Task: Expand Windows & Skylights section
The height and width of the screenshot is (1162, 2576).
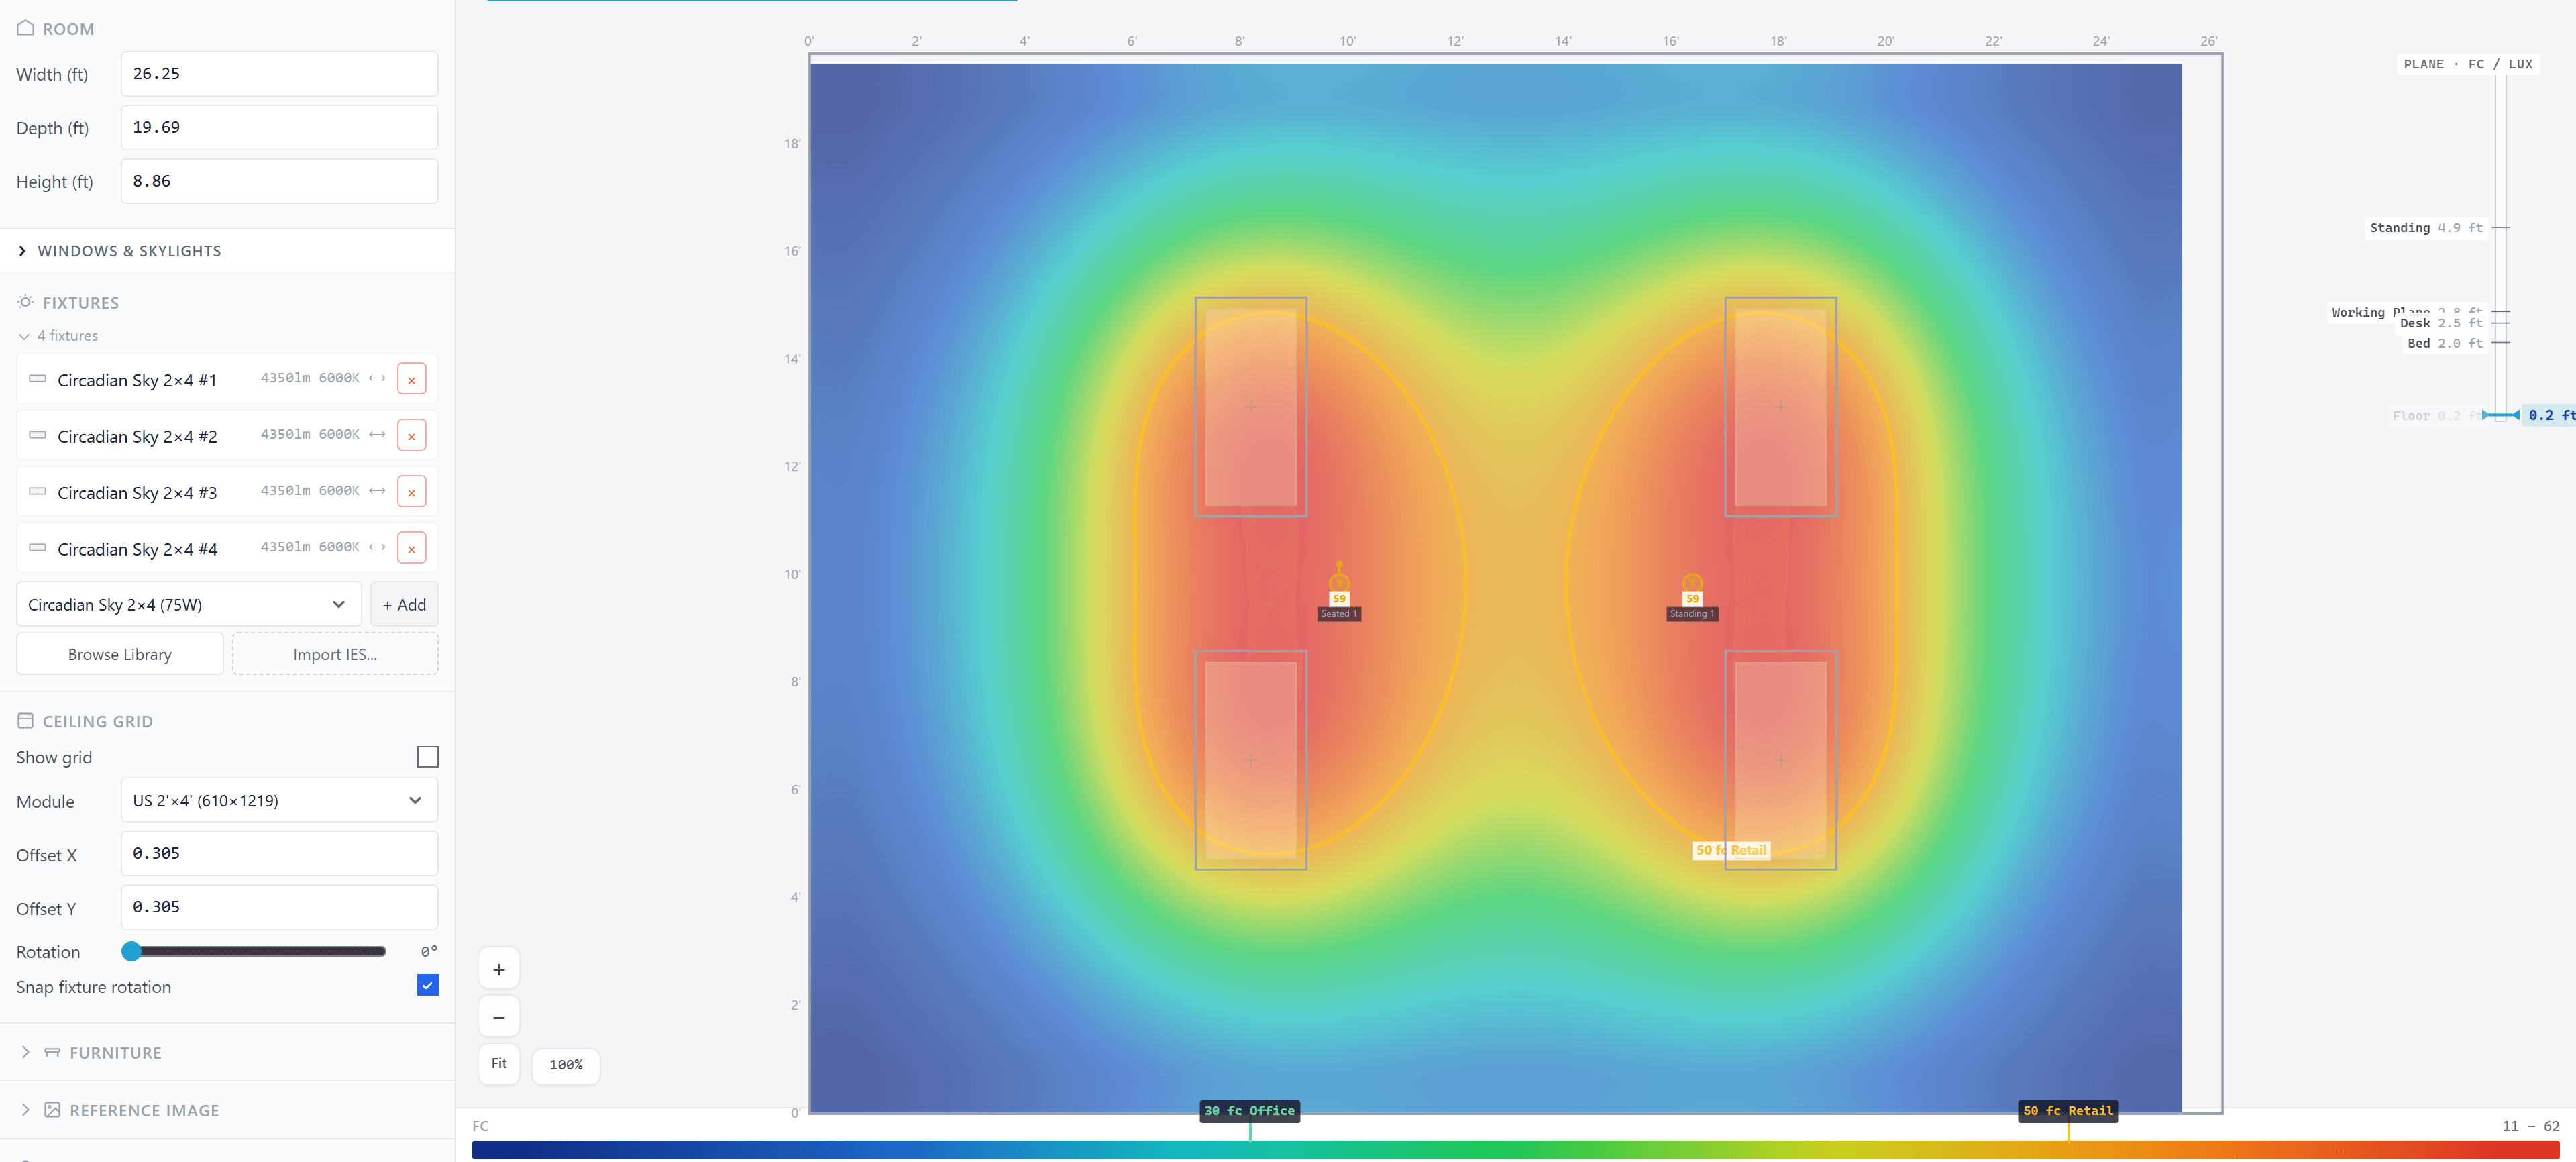Action: [227, 251]
